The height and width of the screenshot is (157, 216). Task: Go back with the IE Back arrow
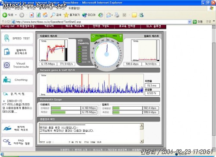click(5, 15)
